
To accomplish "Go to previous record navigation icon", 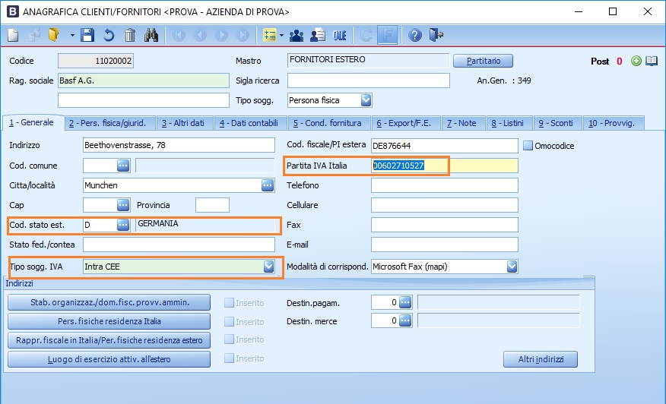I will coord(200,35).
